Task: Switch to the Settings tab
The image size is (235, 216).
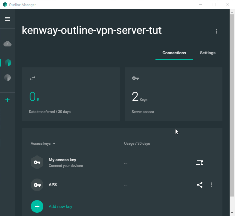Action: pyautogui.click(x=207, y=53)
